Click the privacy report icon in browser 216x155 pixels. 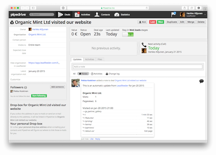[63, 8]
